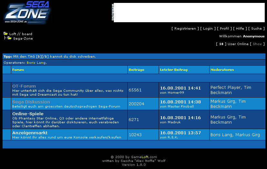
Task: Click OT-Forum moderators Perfect Player, Tim Beckmann
Action: coord(231,90)
